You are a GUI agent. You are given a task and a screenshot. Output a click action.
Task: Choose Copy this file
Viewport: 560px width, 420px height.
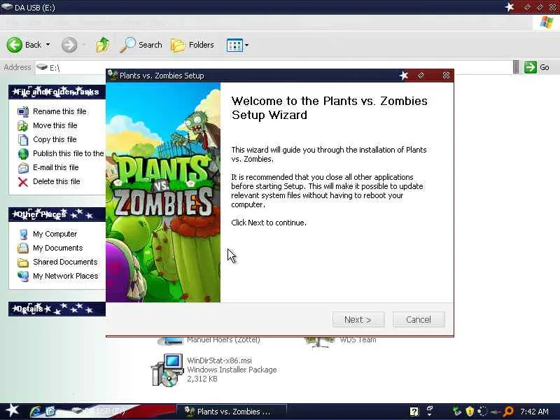tap(55, 139)
